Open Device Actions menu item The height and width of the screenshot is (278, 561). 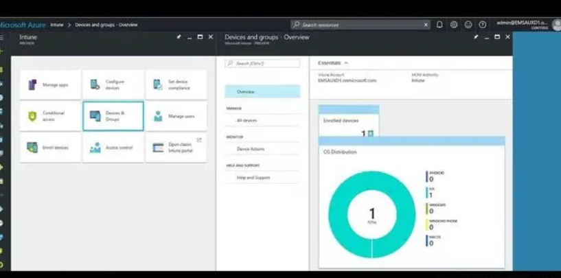262,149
